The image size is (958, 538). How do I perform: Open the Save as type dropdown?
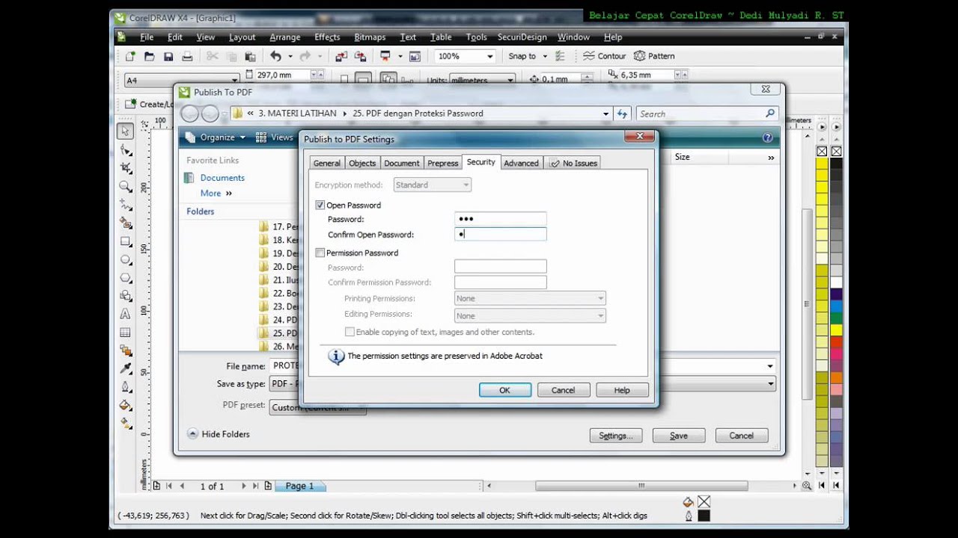[770, 383]
